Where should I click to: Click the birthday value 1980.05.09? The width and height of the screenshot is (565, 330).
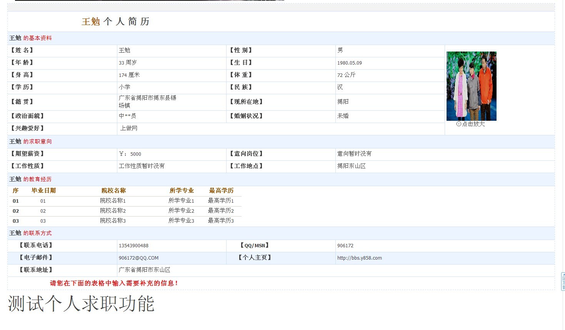349,63
